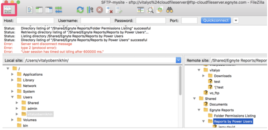Click the Quickconnect button
268x130 pixels.
click(216, 20)
